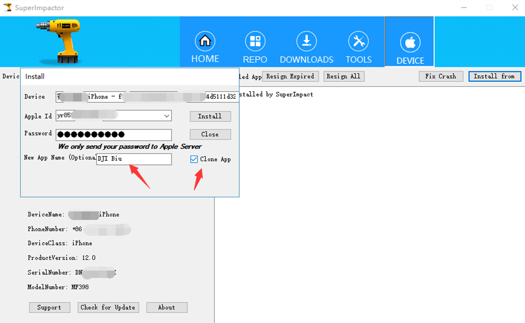Select the DEVICE tab

point(410,42)
